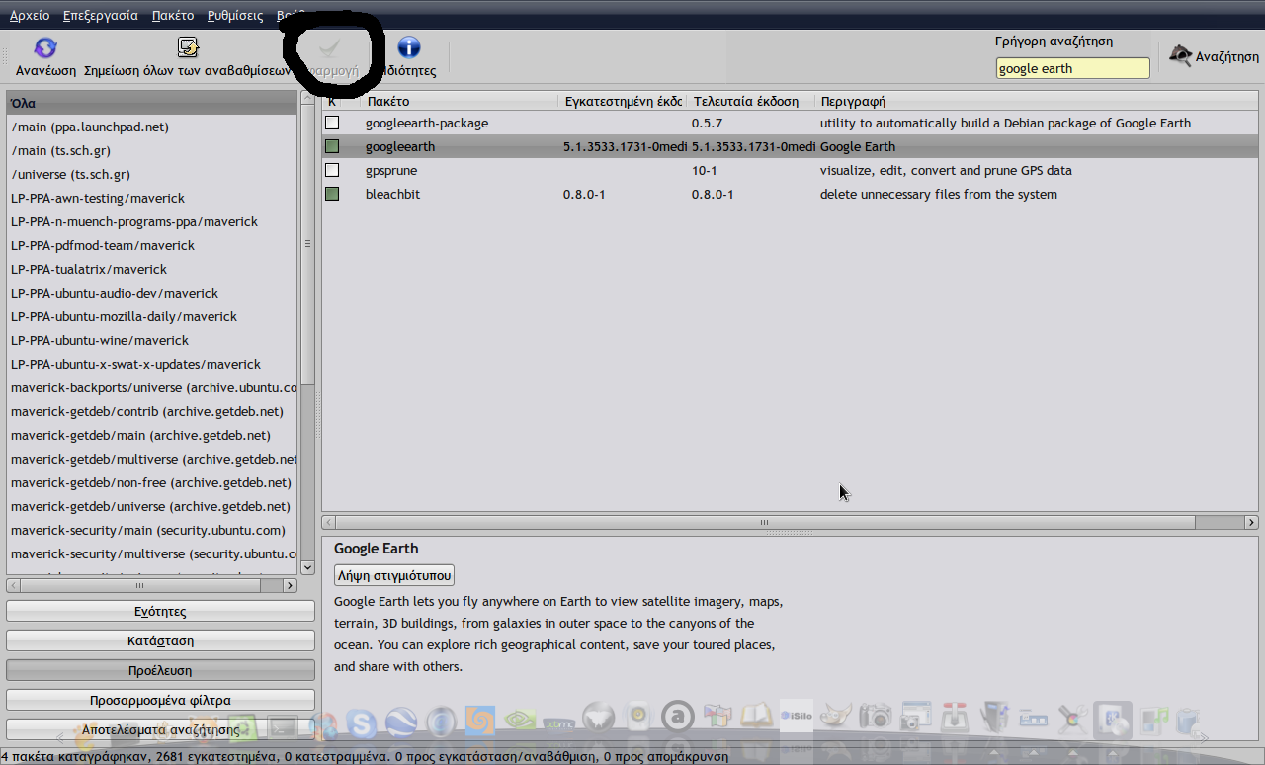The image size is (1265, 765).
Task: Select /main (ppa.launchpad.net) source
Action: [152, 127]
